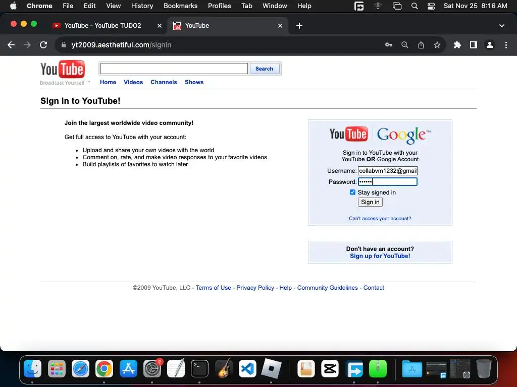Open Contact footer link
517x387 pixels.
374,288
